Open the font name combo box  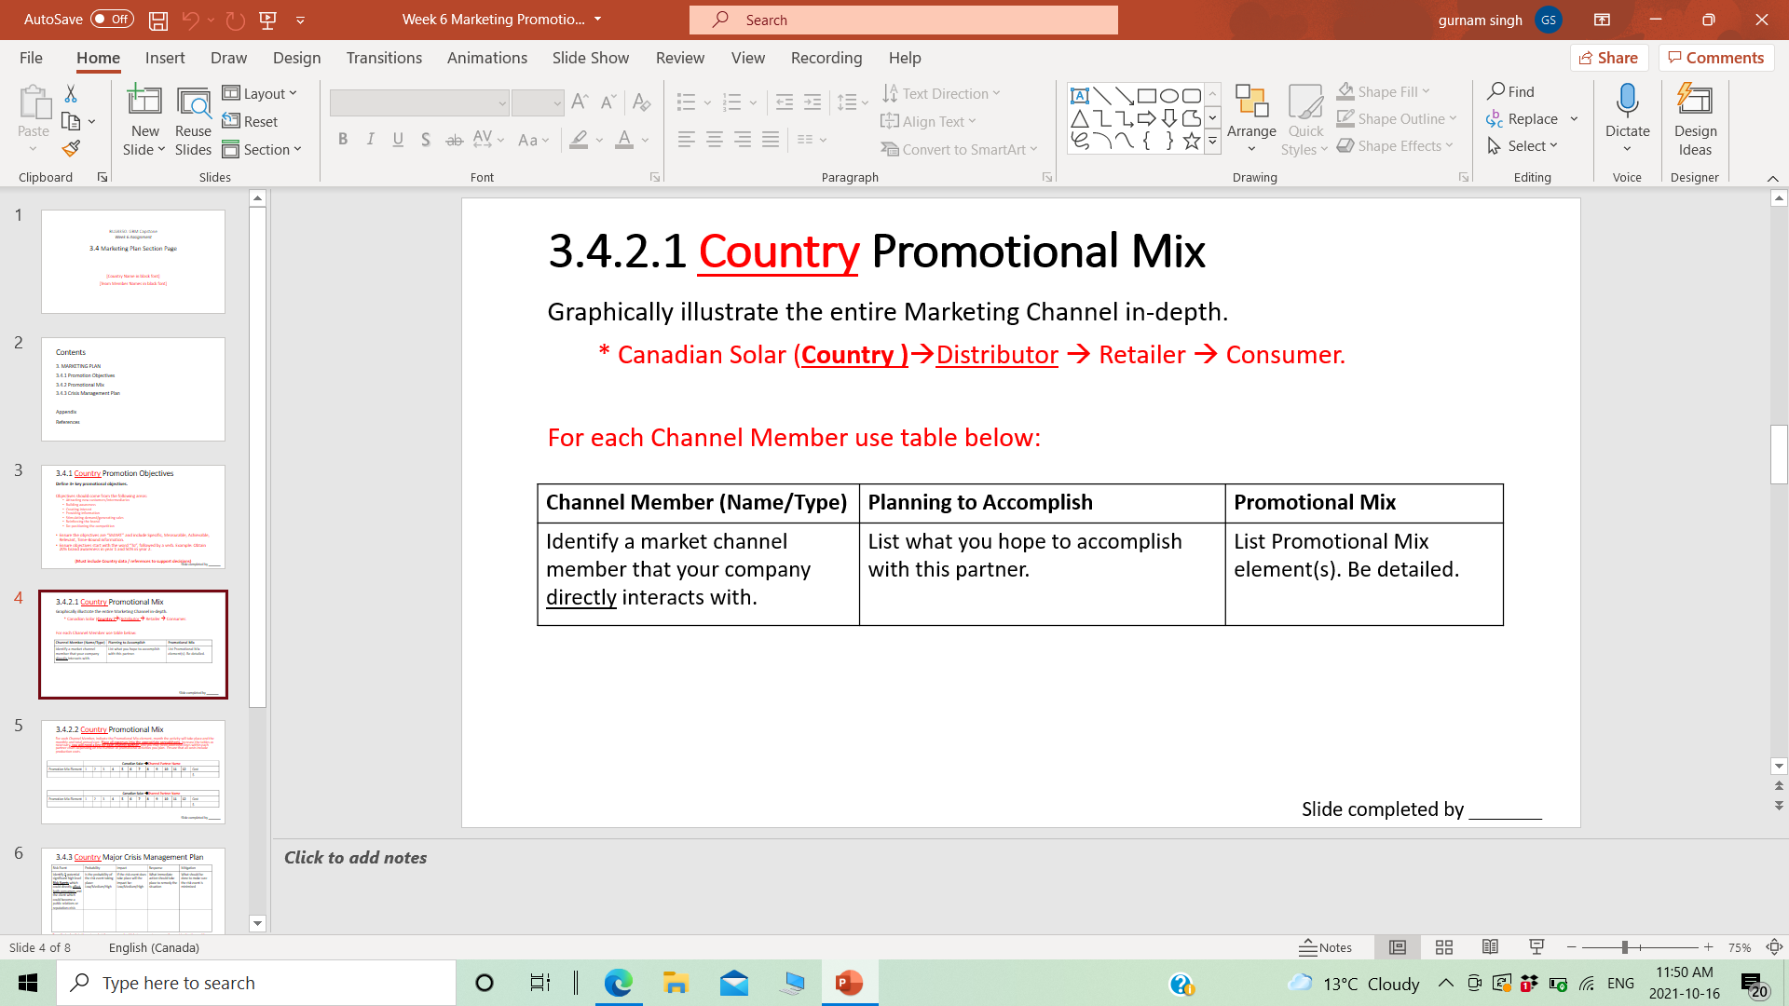[x=419, y=102]
